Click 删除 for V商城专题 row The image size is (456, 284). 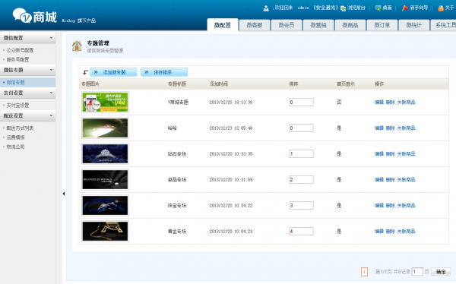coord(391,102)
